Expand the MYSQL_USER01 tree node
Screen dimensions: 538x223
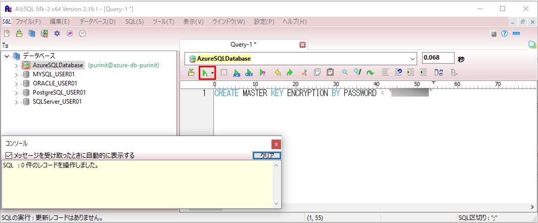pyautogui.click(x=16, y=74)
